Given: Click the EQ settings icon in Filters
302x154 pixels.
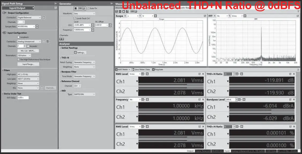Looking at the screenshot, I should click(x=42, y=88).
